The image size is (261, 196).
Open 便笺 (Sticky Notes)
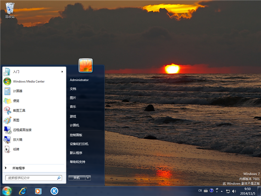16,101
